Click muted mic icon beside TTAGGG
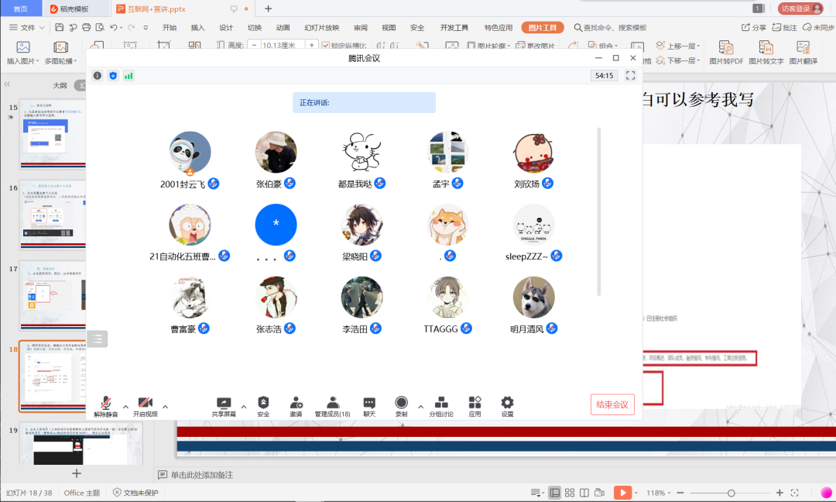The width and height of the screenshot is (836, 502). pyautogui.click(x=466, y=328)
